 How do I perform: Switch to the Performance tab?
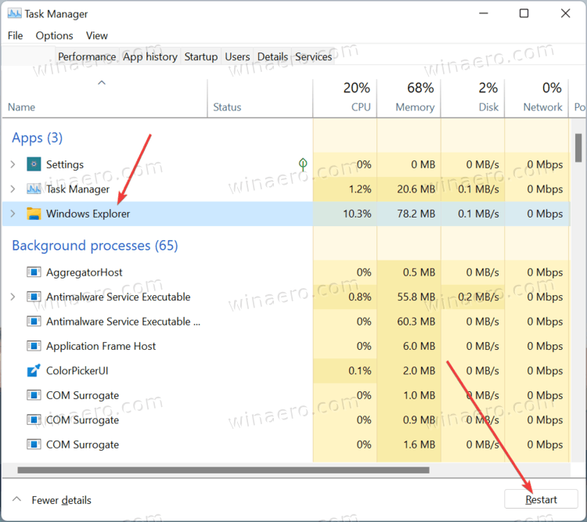pyautogui.click(x=87, y=56)
